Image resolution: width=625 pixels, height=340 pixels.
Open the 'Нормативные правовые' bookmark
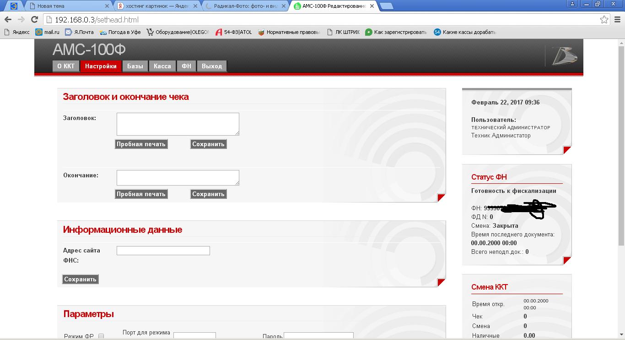tap(290, 32)
